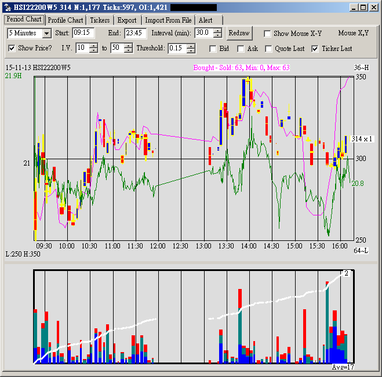Close the HSI22200W5 window
Image resolution: width=382 pixels, height=377 pixels.
coord(374,8)
